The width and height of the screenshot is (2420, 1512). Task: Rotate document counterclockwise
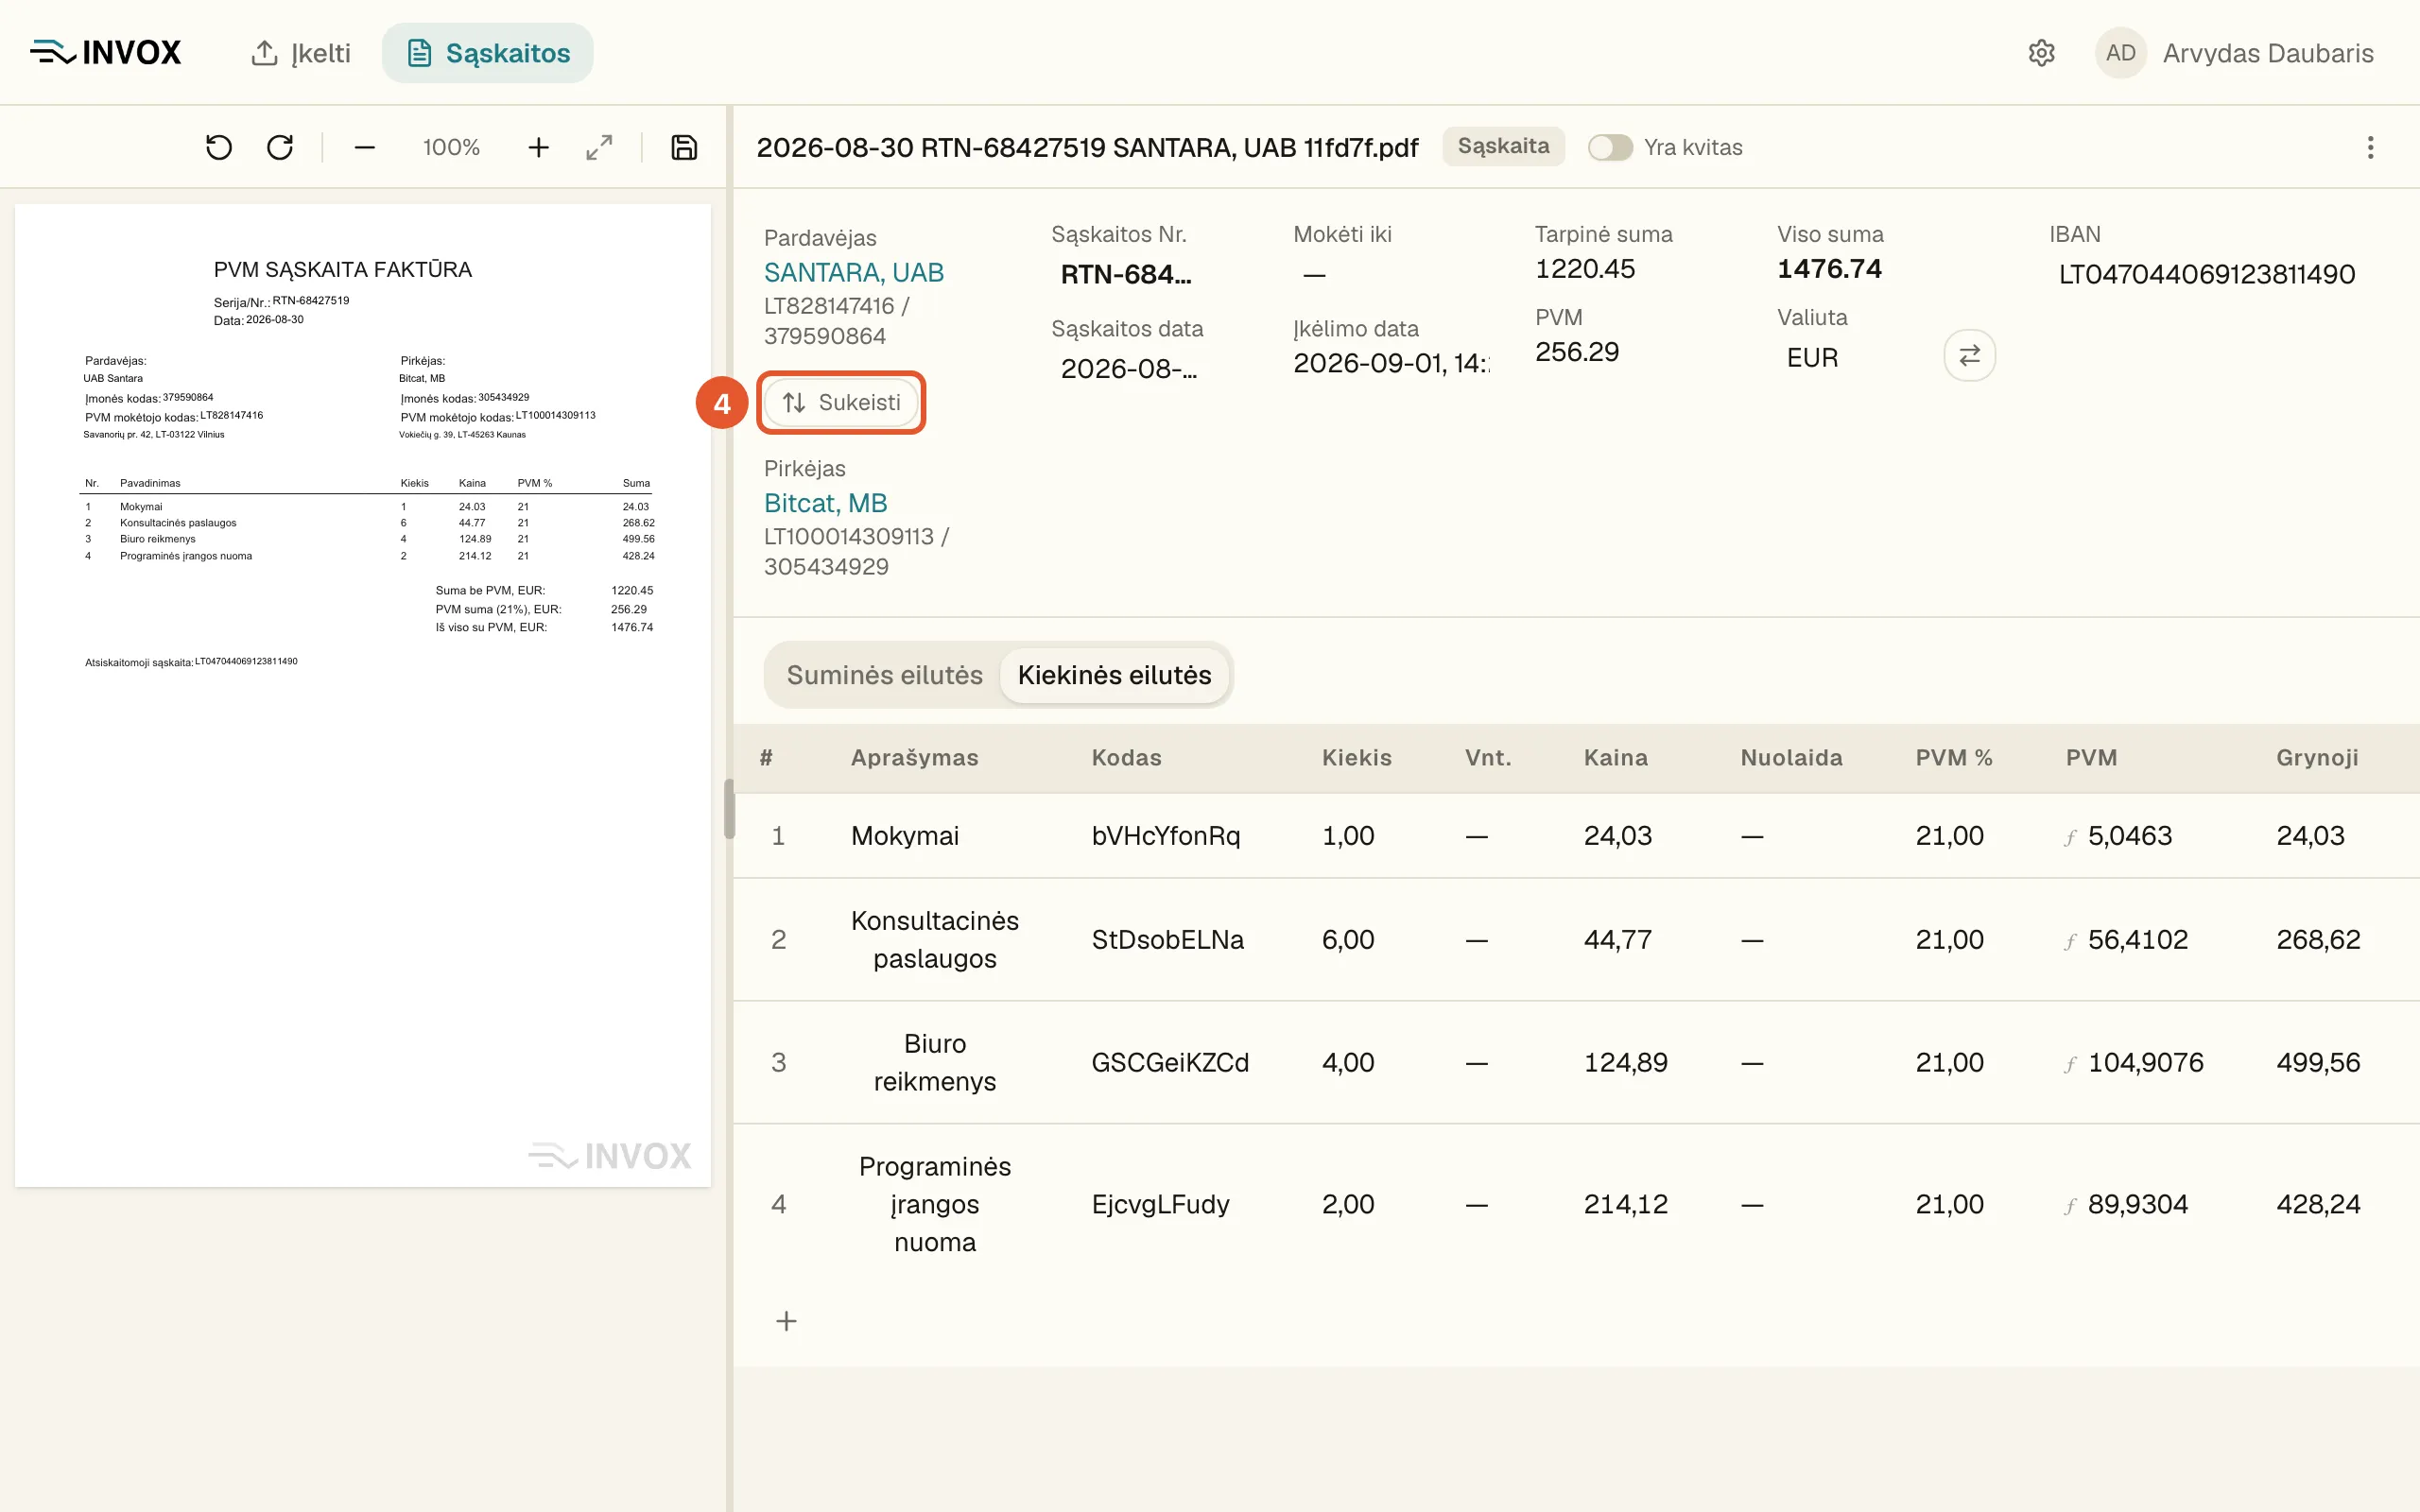click(219, 148)
